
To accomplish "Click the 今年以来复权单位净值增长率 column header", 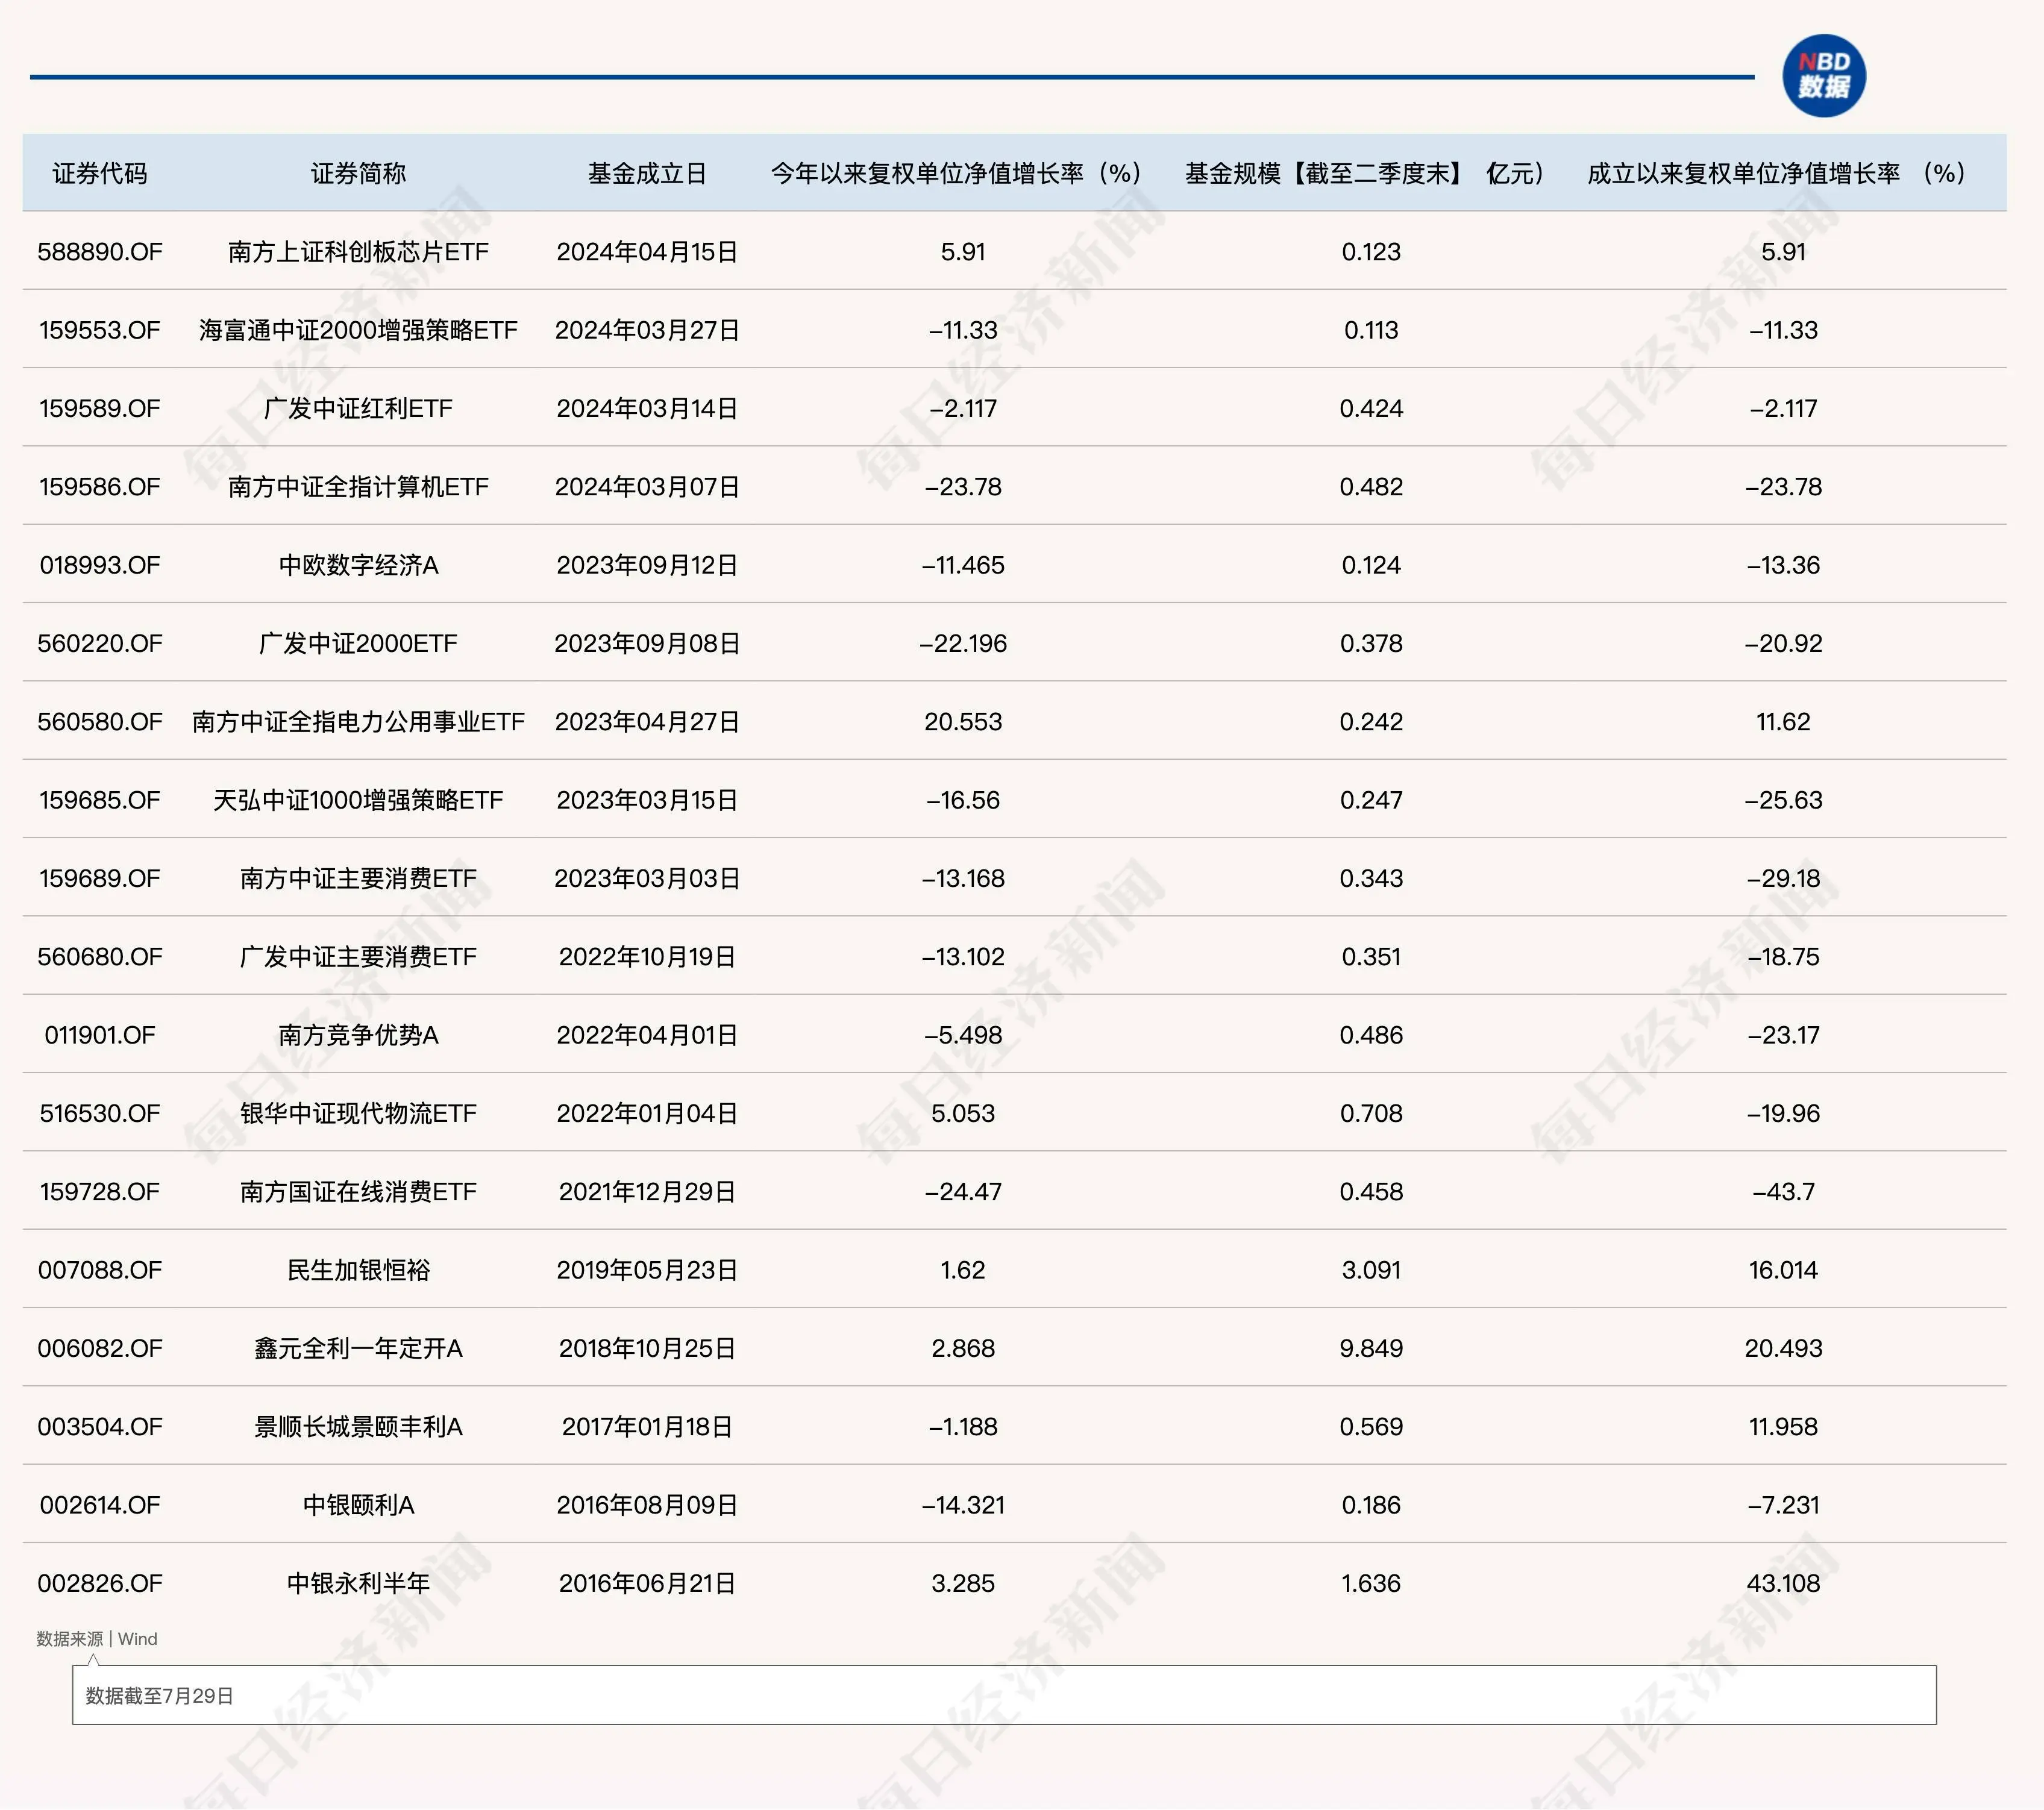I will tap(955, 173).
